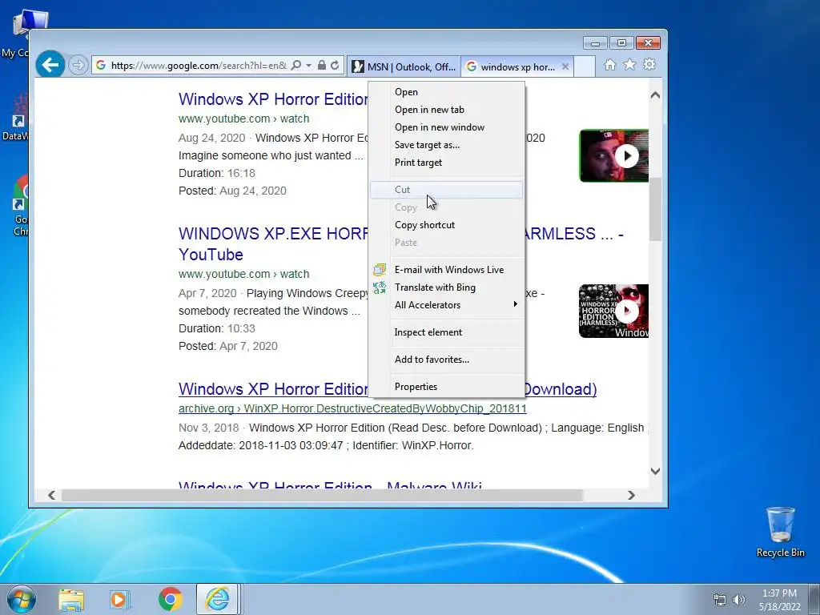Open the archive.org WinXP.Horror URL link
Image resolution: width=820 pixels, height=615 pixels.
coord(352,408)
